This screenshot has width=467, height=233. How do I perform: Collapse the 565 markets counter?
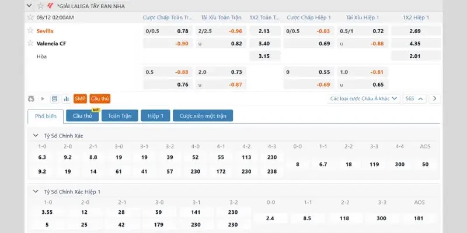click(414, 98)
